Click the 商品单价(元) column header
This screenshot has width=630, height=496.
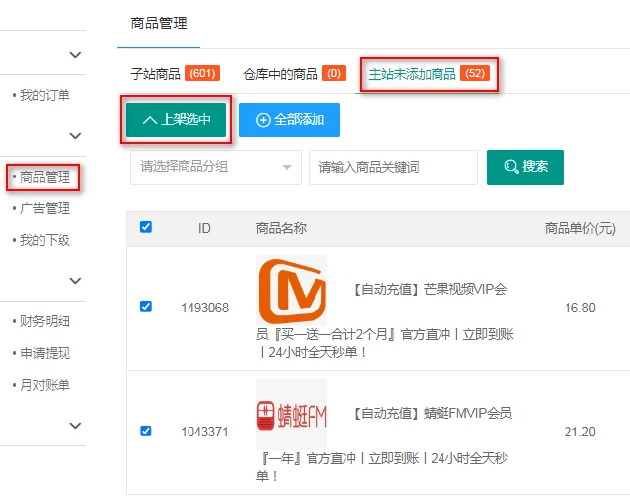tap(579, 228)
